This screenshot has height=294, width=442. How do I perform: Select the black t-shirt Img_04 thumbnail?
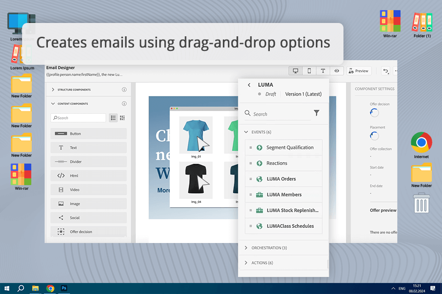coord(196,181)
